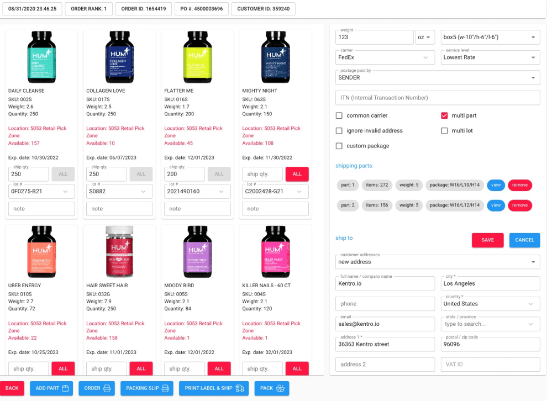Click the BACK button

12,388
